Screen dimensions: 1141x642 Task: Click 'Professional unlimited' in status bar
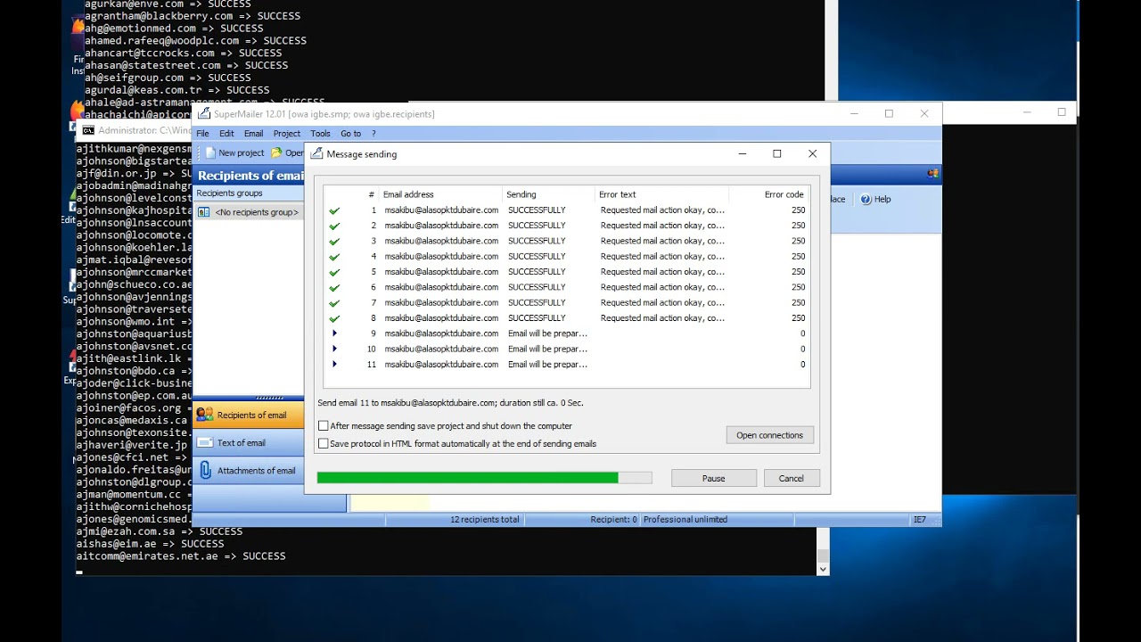click(x=685, y=519)
